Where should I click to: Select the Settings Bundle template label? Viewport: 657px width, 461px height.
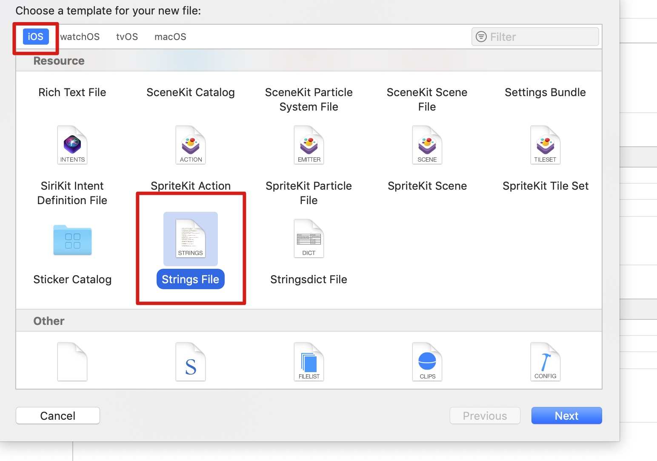coord(545,92)
